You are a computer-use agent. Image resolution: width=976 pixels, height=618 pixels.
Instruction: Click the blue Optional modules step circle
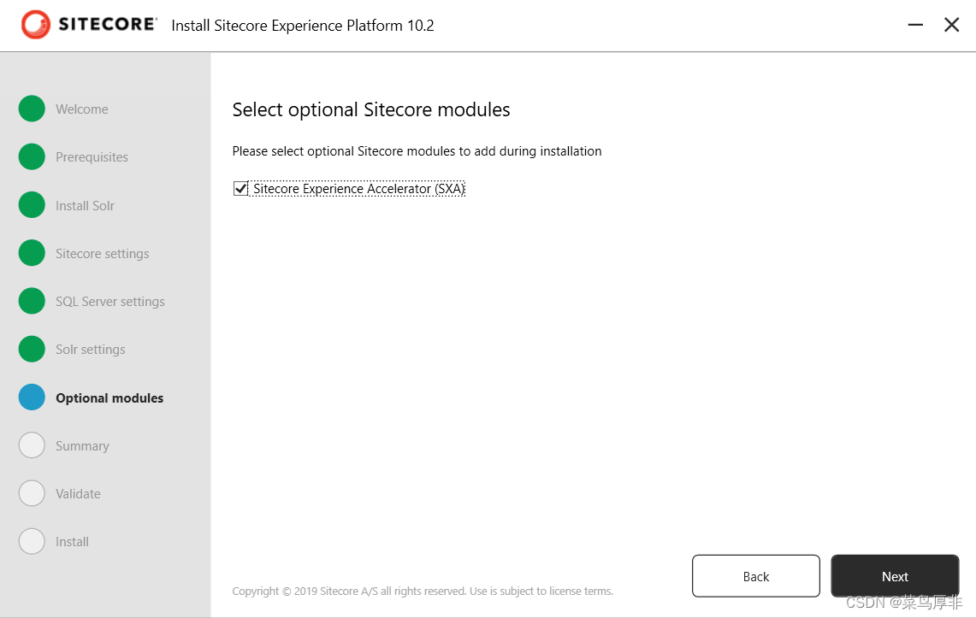point(32,397)
